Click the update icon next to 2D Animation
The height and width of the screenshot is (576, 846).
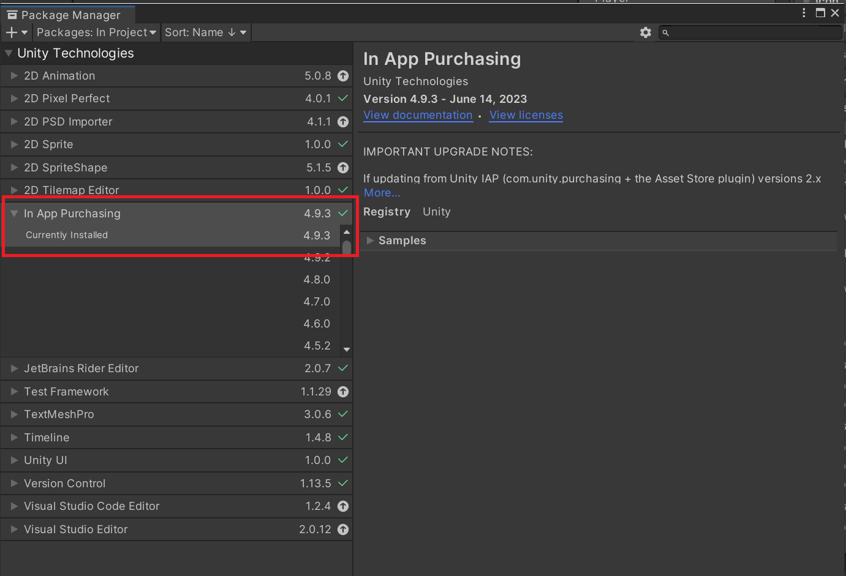343,76
